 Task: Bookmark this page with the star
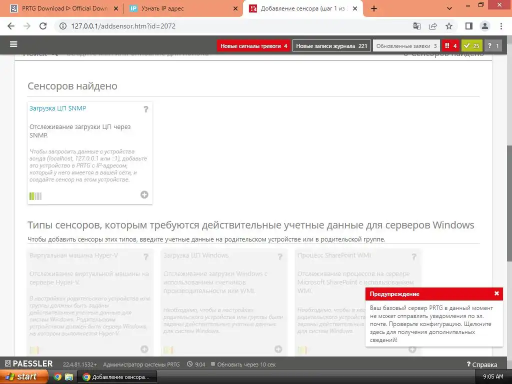tap(449, 26)
